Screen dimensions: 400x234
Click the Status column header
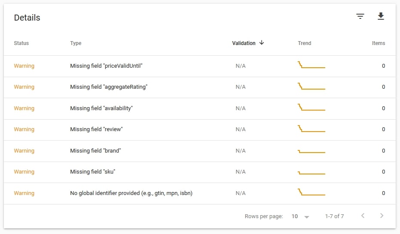pos(21,43)
